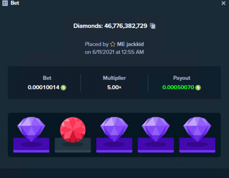229x178 pixels.
Task: Click the star badge beside ME jackkid
Action: coord(113,44)
